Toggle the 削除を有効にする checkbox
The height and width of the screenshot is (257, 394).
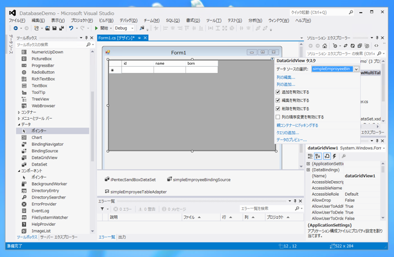pyautogui.click(x=278, y=109)
